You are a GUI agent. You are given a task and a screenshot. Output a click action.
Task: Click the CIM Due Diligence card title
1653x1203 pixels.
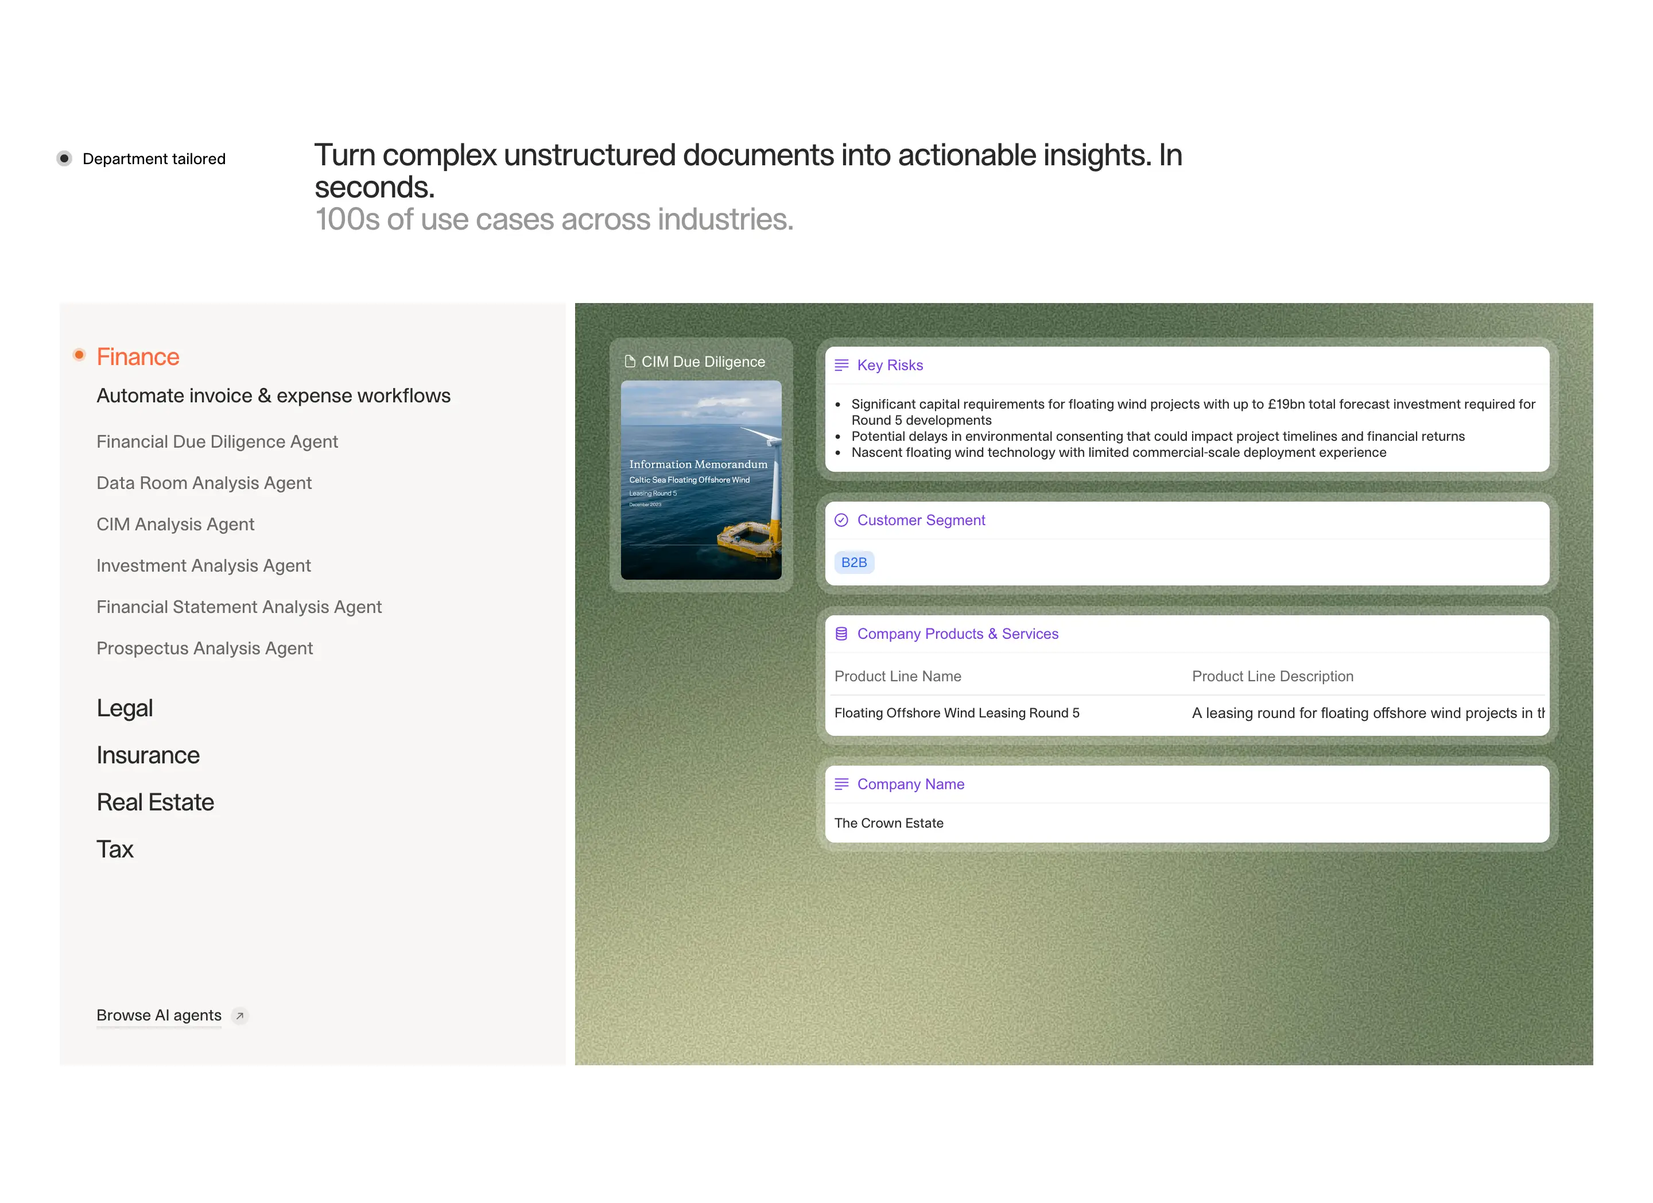tap(703, 362)
